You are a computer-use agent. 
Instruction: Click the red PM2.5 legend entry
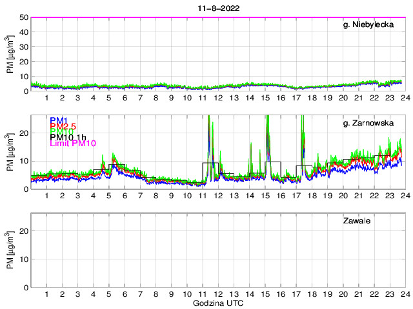click(x=64, y=128)
